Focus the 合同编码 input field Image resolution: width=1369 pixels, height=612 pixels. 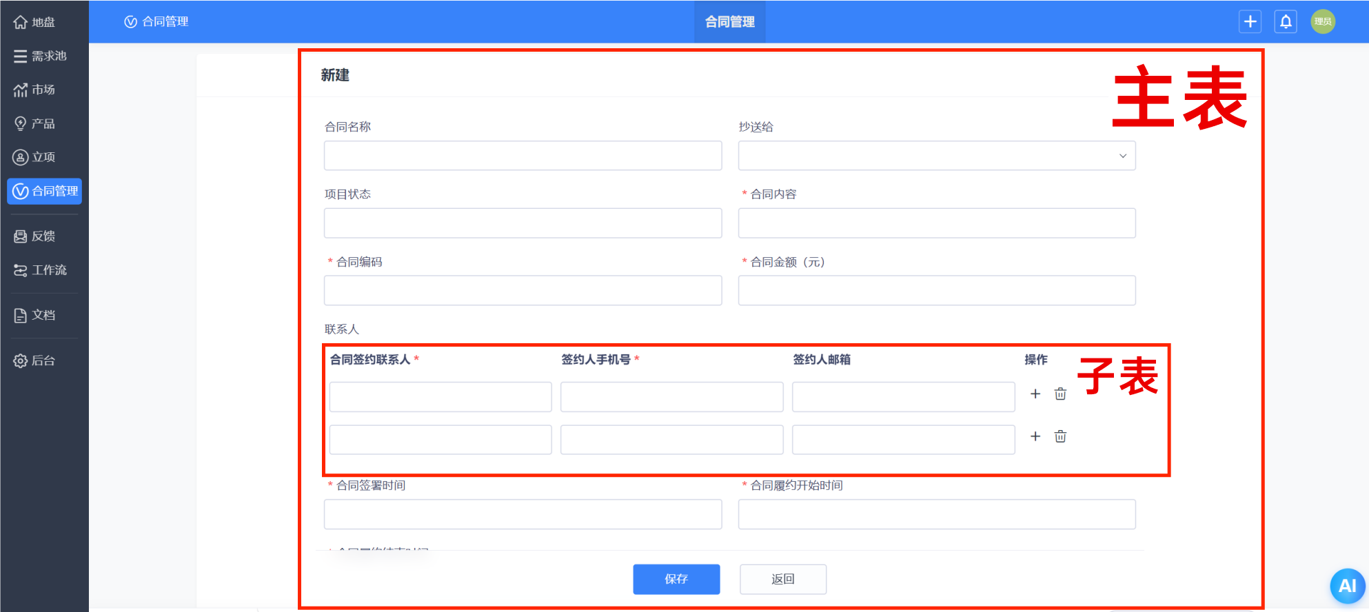click(x=523, y=290)
